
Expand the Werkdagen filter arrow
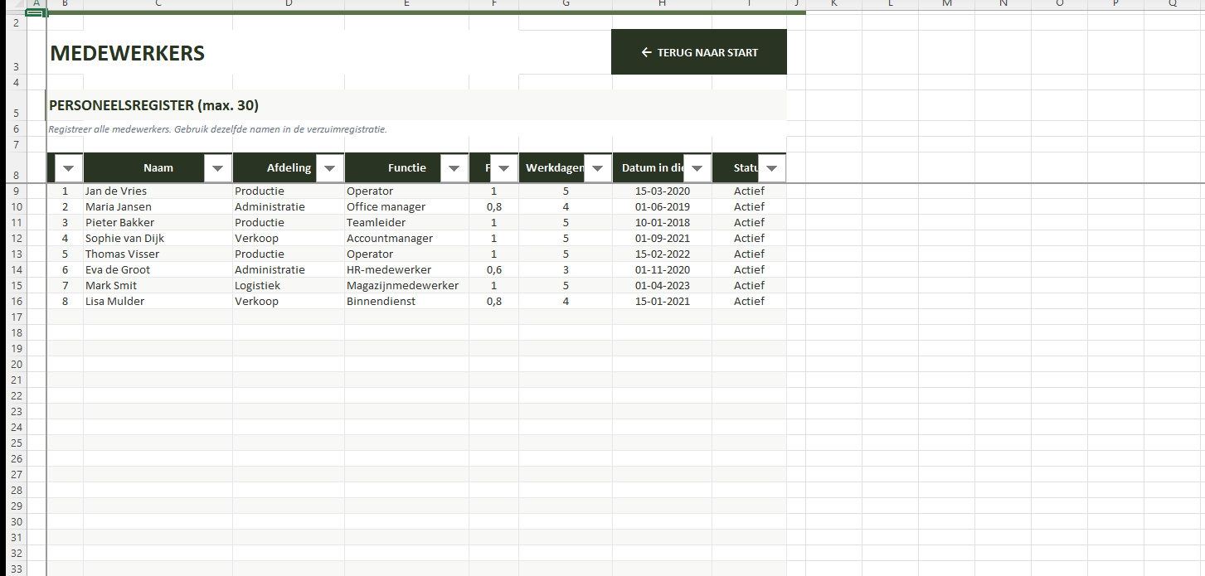596,168
